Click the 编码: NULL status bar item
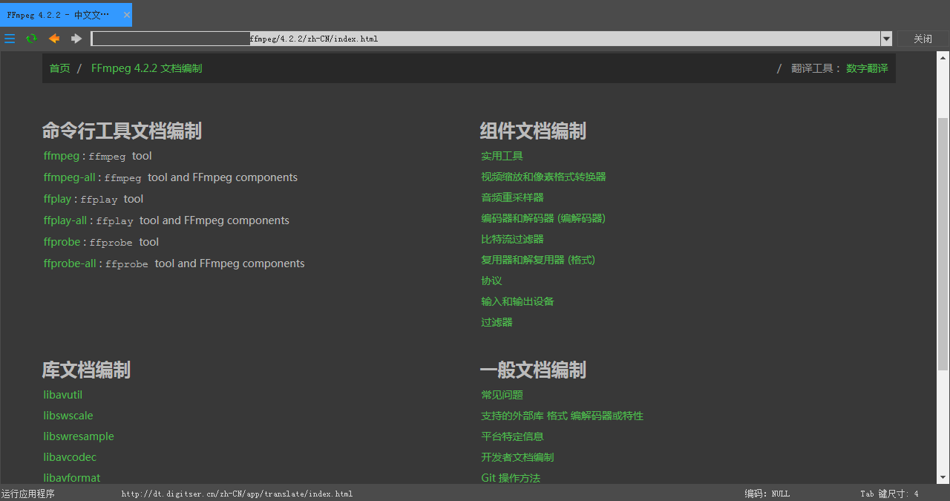This screenshot has width=950, height=501. tap(767, 493)
